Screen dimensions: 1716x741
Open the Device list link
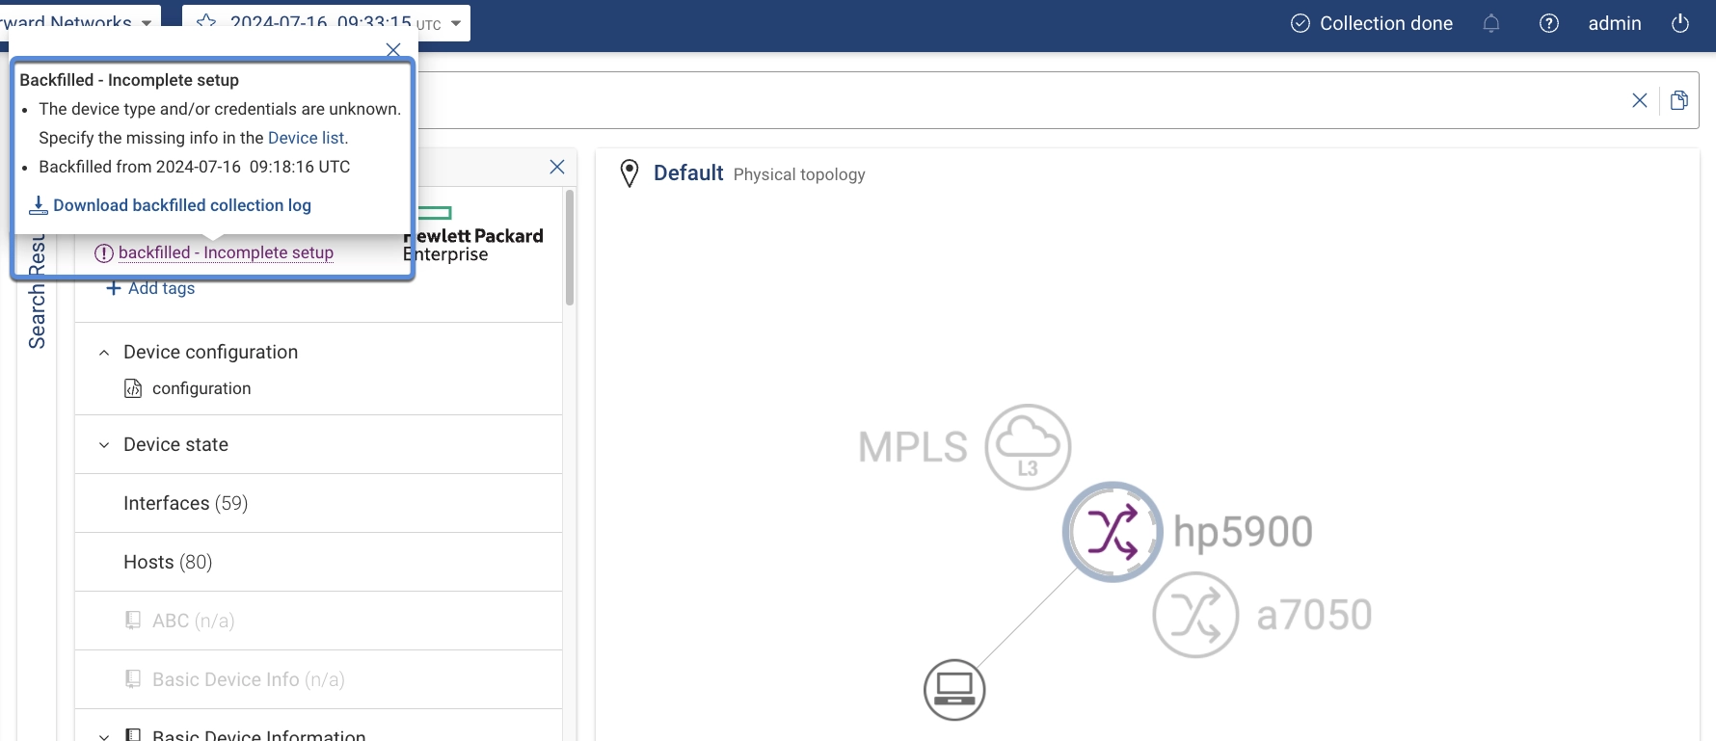[x=306, y=138]
